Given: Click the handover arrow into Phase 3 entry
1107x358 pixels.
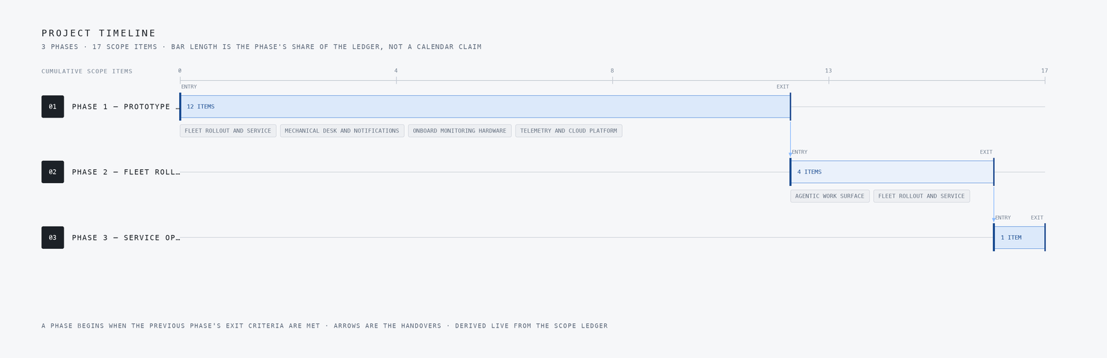Looking at the screenshot, I should click(x=994, y=203).
